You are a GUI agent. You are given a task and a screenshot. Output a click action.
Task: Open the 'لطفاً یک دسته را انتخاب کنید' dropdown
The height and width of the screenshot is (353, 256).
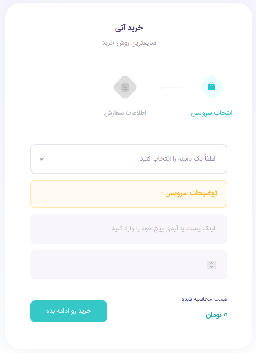[129, 159]
